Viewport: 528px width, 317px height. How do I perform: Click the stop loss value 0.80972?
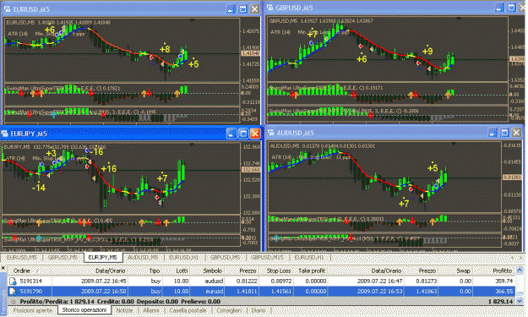coord(282,281)
